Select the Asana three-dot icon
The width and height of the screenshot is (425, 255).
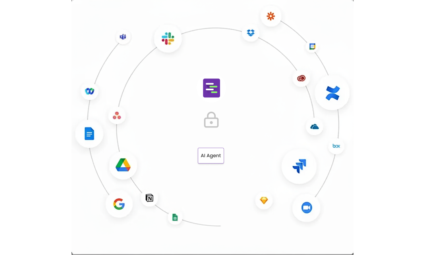click(117, 116)
